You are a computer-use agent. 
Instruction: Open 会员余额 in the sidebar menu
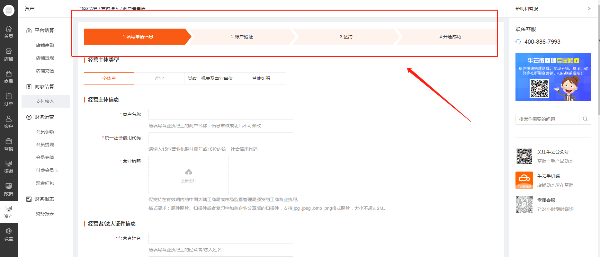point(45,132)
